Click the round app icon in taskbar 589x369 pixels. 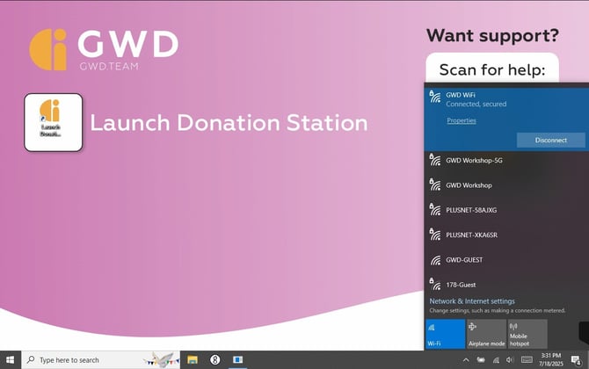pos(215,360)
